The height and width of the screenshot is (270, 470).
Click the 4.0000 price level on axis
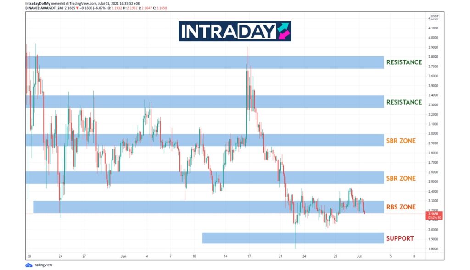434,38
